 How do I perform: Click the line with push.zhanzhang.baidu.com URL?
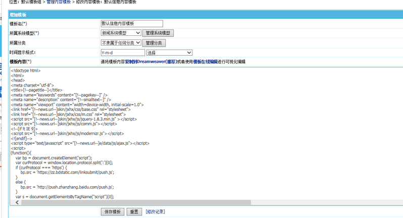(x=67, y=187)
